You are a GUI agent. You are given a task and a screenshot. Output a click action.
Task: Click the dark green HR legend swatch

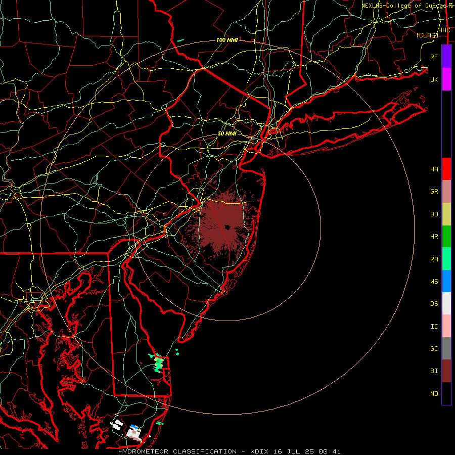(446, 237)
